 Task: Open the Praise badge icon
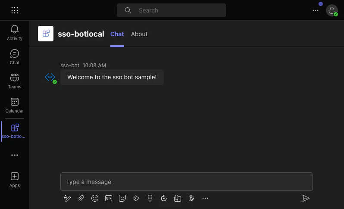tap(150, 198)
